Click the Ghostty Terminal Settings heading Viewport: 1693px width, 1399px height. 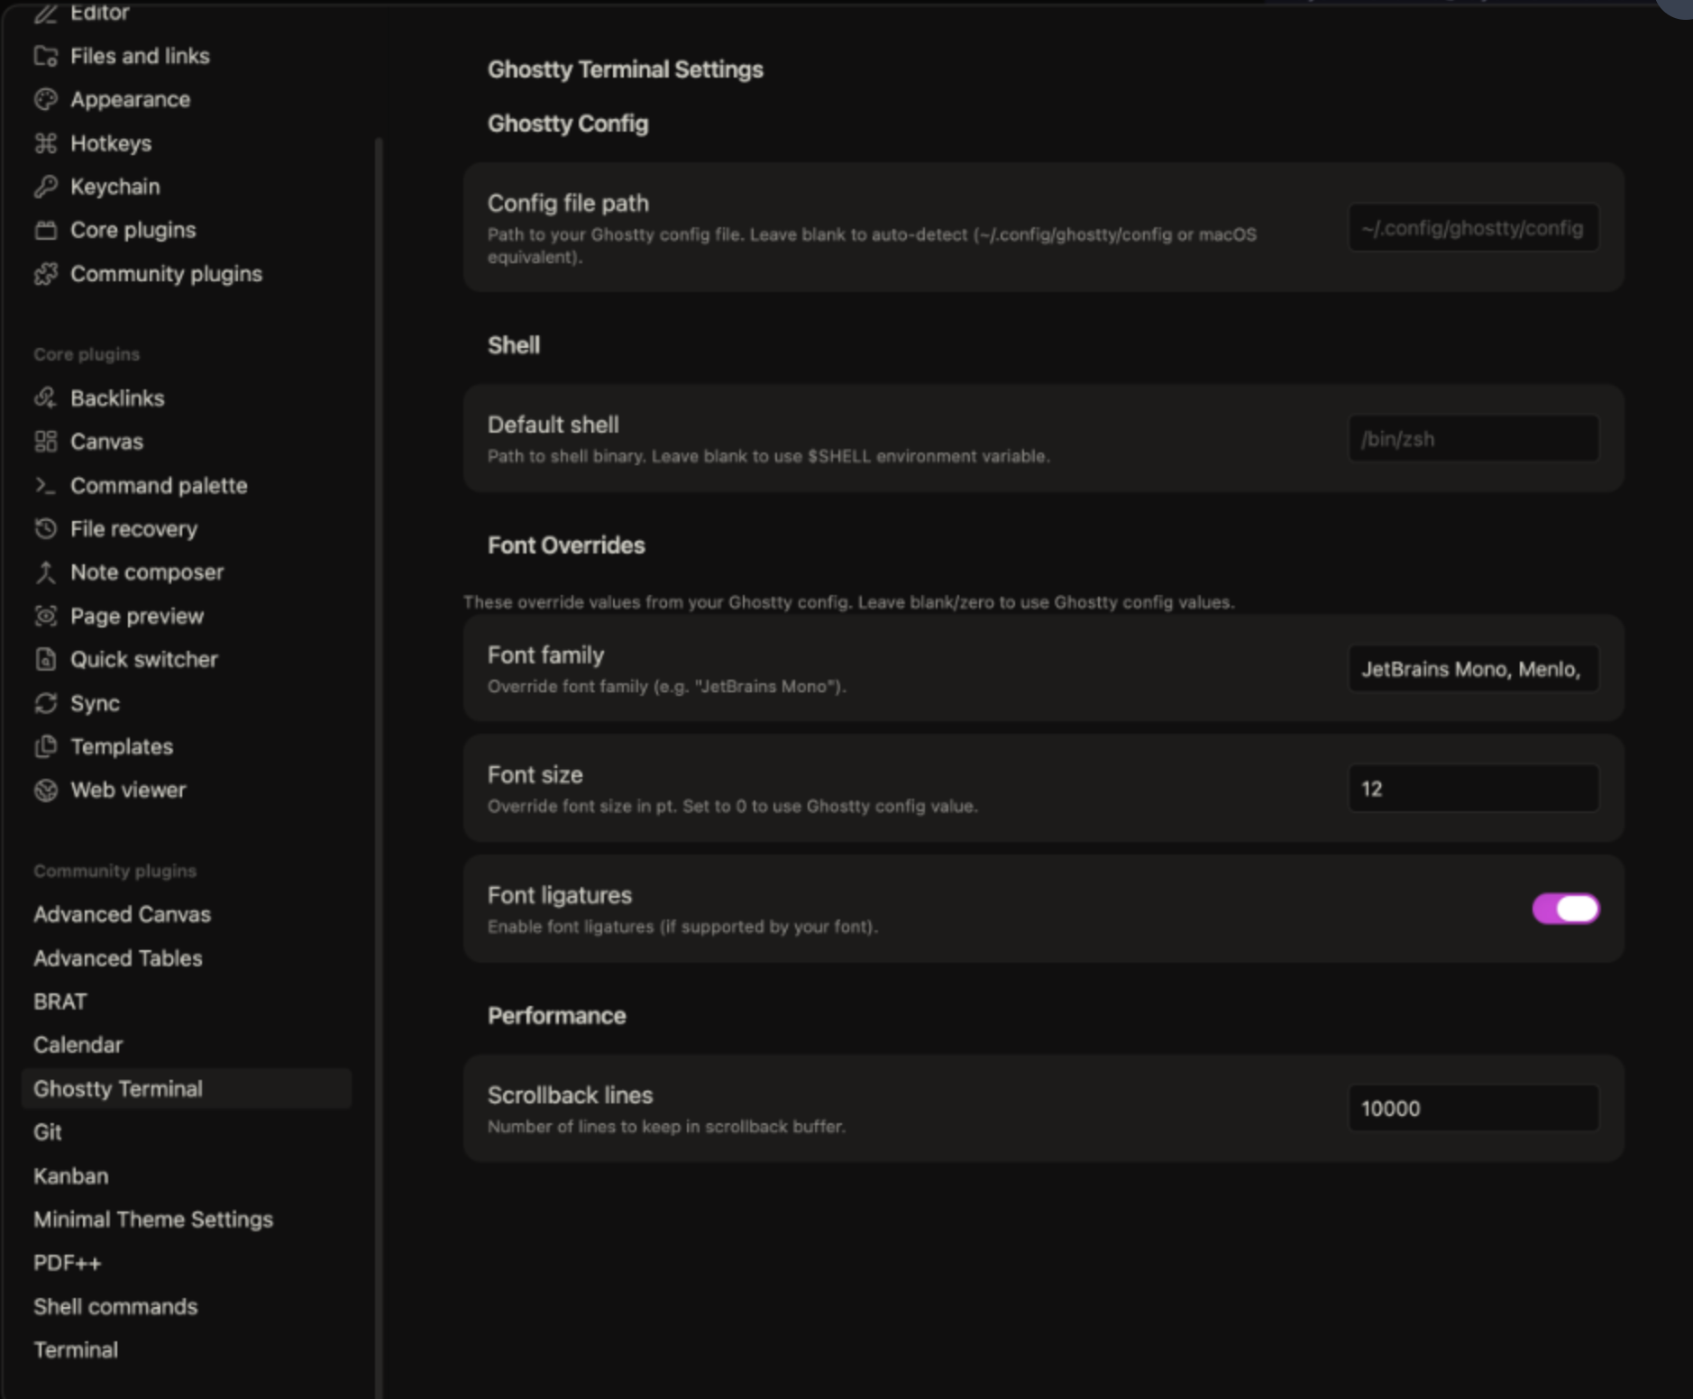click(x=626, y=69)
